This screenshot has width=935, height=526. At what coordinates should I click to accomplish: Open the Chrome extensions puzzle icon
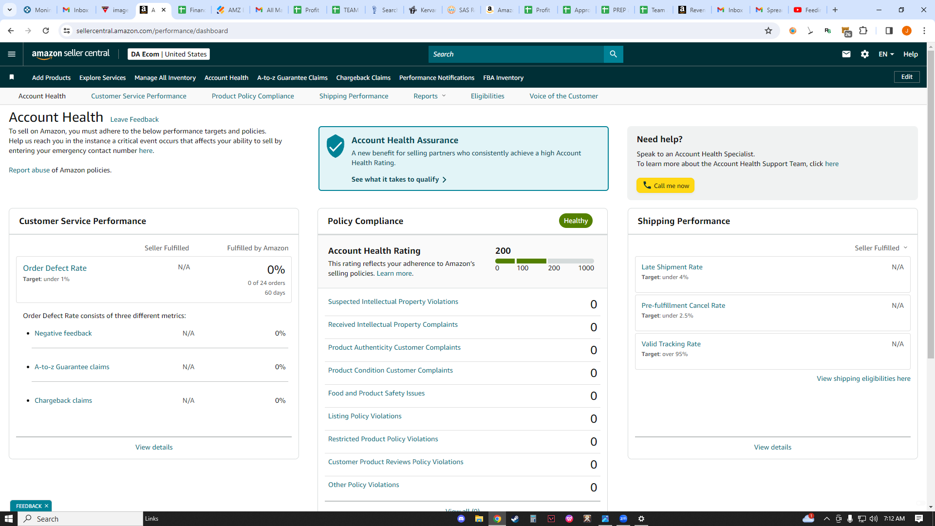point(863,31)
